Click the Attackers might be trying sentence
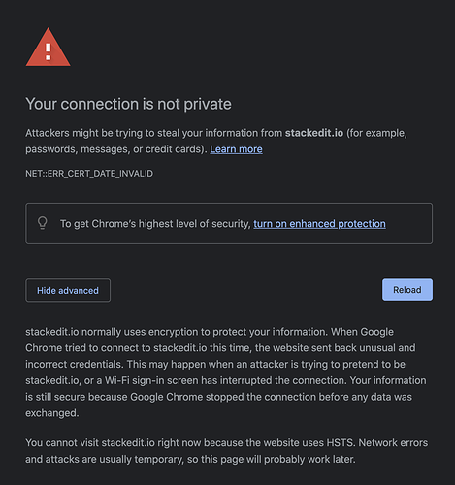455x485 pixels. [216, 141]
